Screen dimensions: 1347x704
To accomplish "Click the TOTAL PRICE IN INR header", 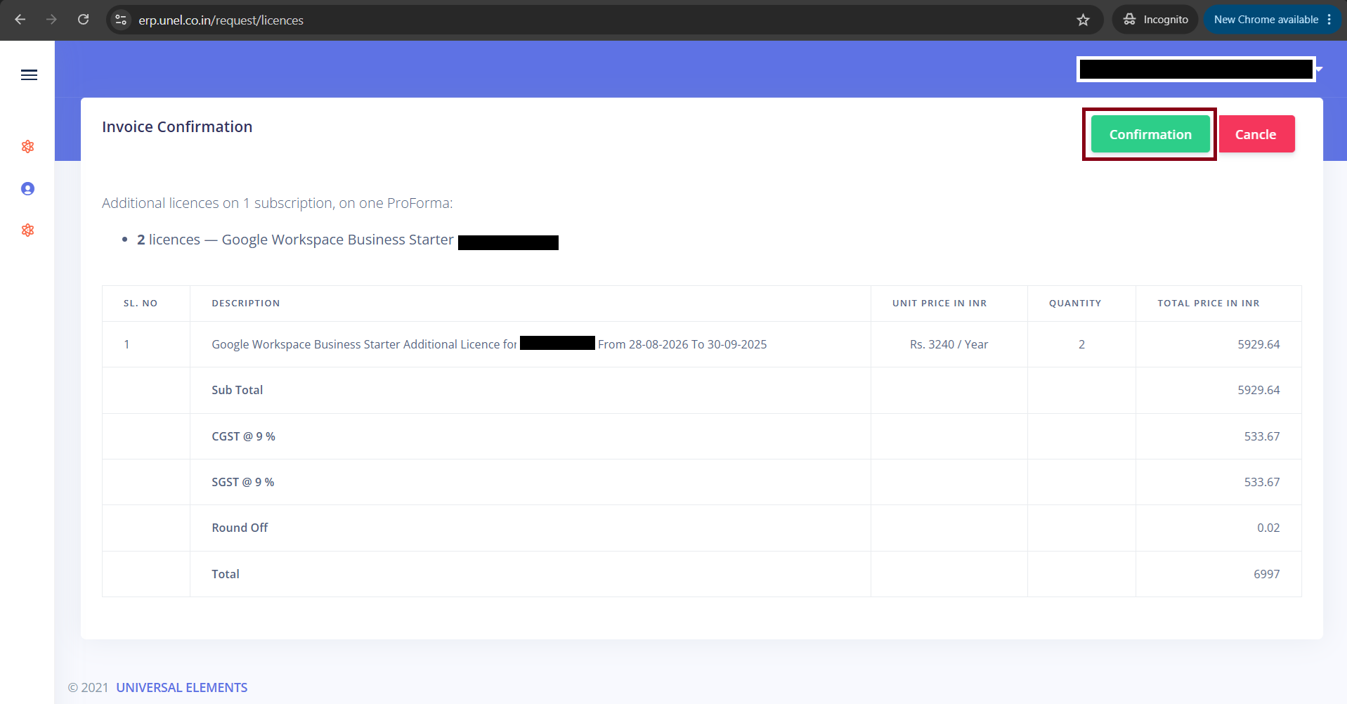I will point(1209,304).
